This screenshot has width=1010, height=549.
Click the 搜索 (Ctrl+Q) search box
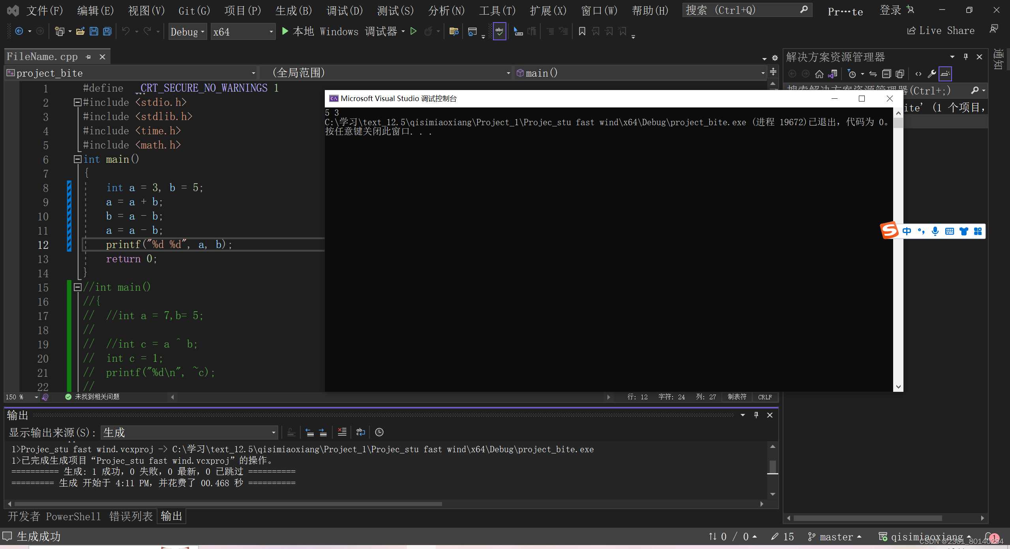[742, 10]
